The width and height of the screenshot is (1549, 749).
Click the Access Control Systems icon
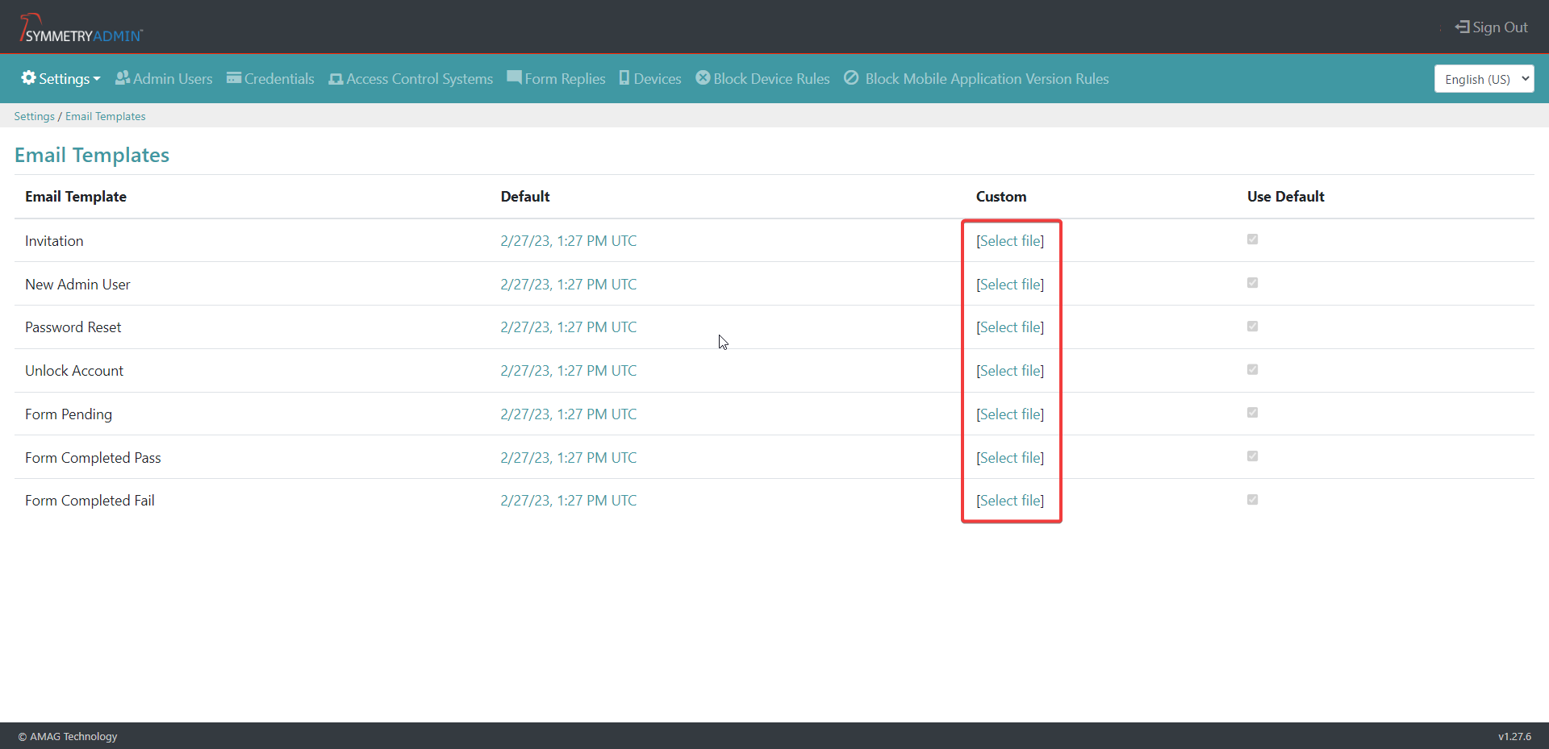(336, 79)
